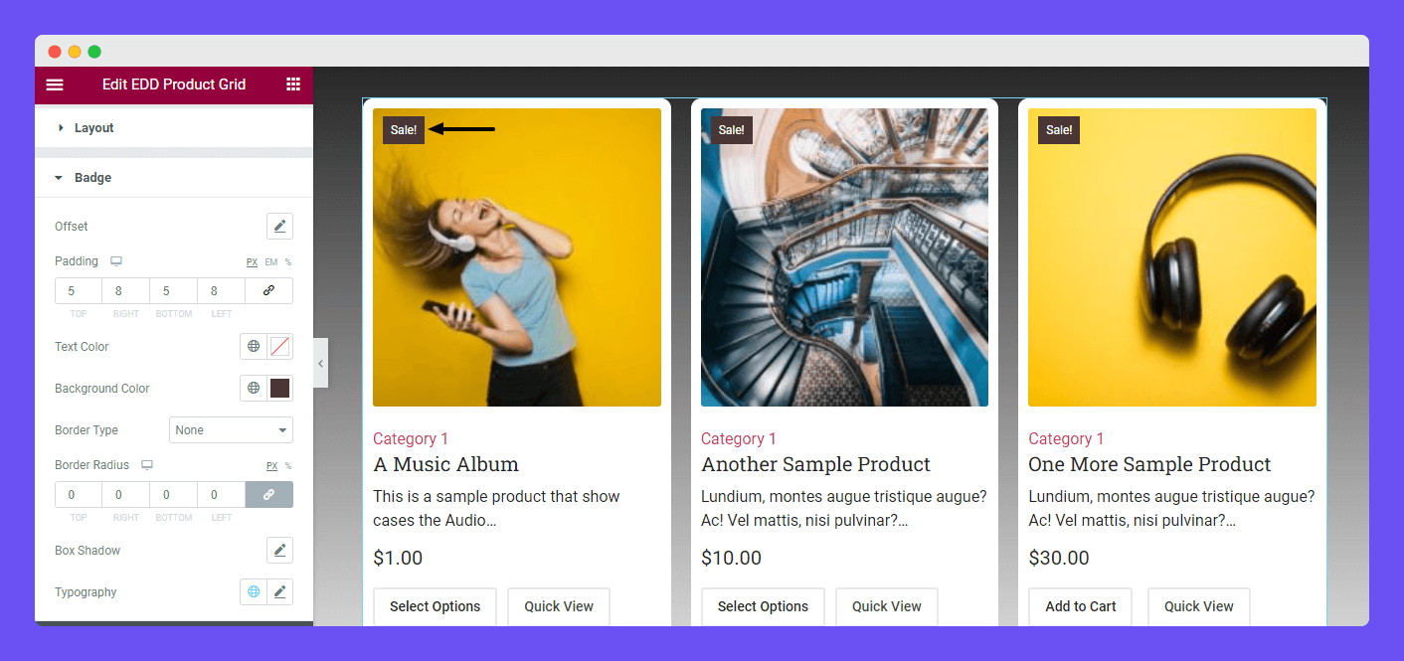Image resolution: width=1404 pixels, height=661 pixels.
Task: Toggle linked values for Padding
Action: pyautogui.click(x=268, y=291)
